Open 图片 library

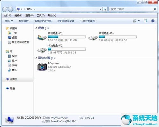click(x=14, y=61)
